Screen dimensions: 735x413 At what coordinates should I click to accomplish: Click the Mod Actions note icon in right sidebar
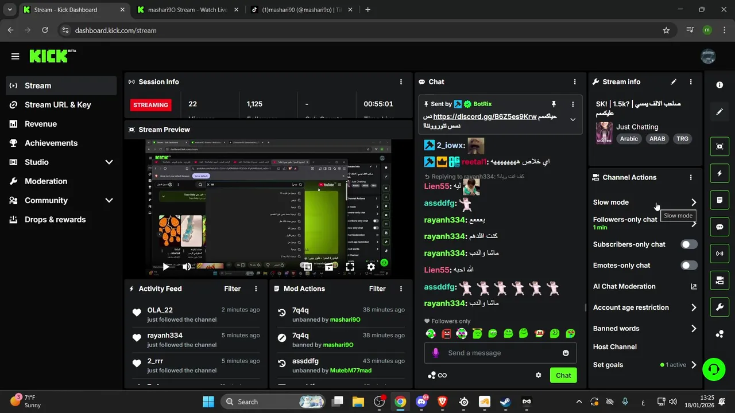pyautogui.click(x=719, y=200)
